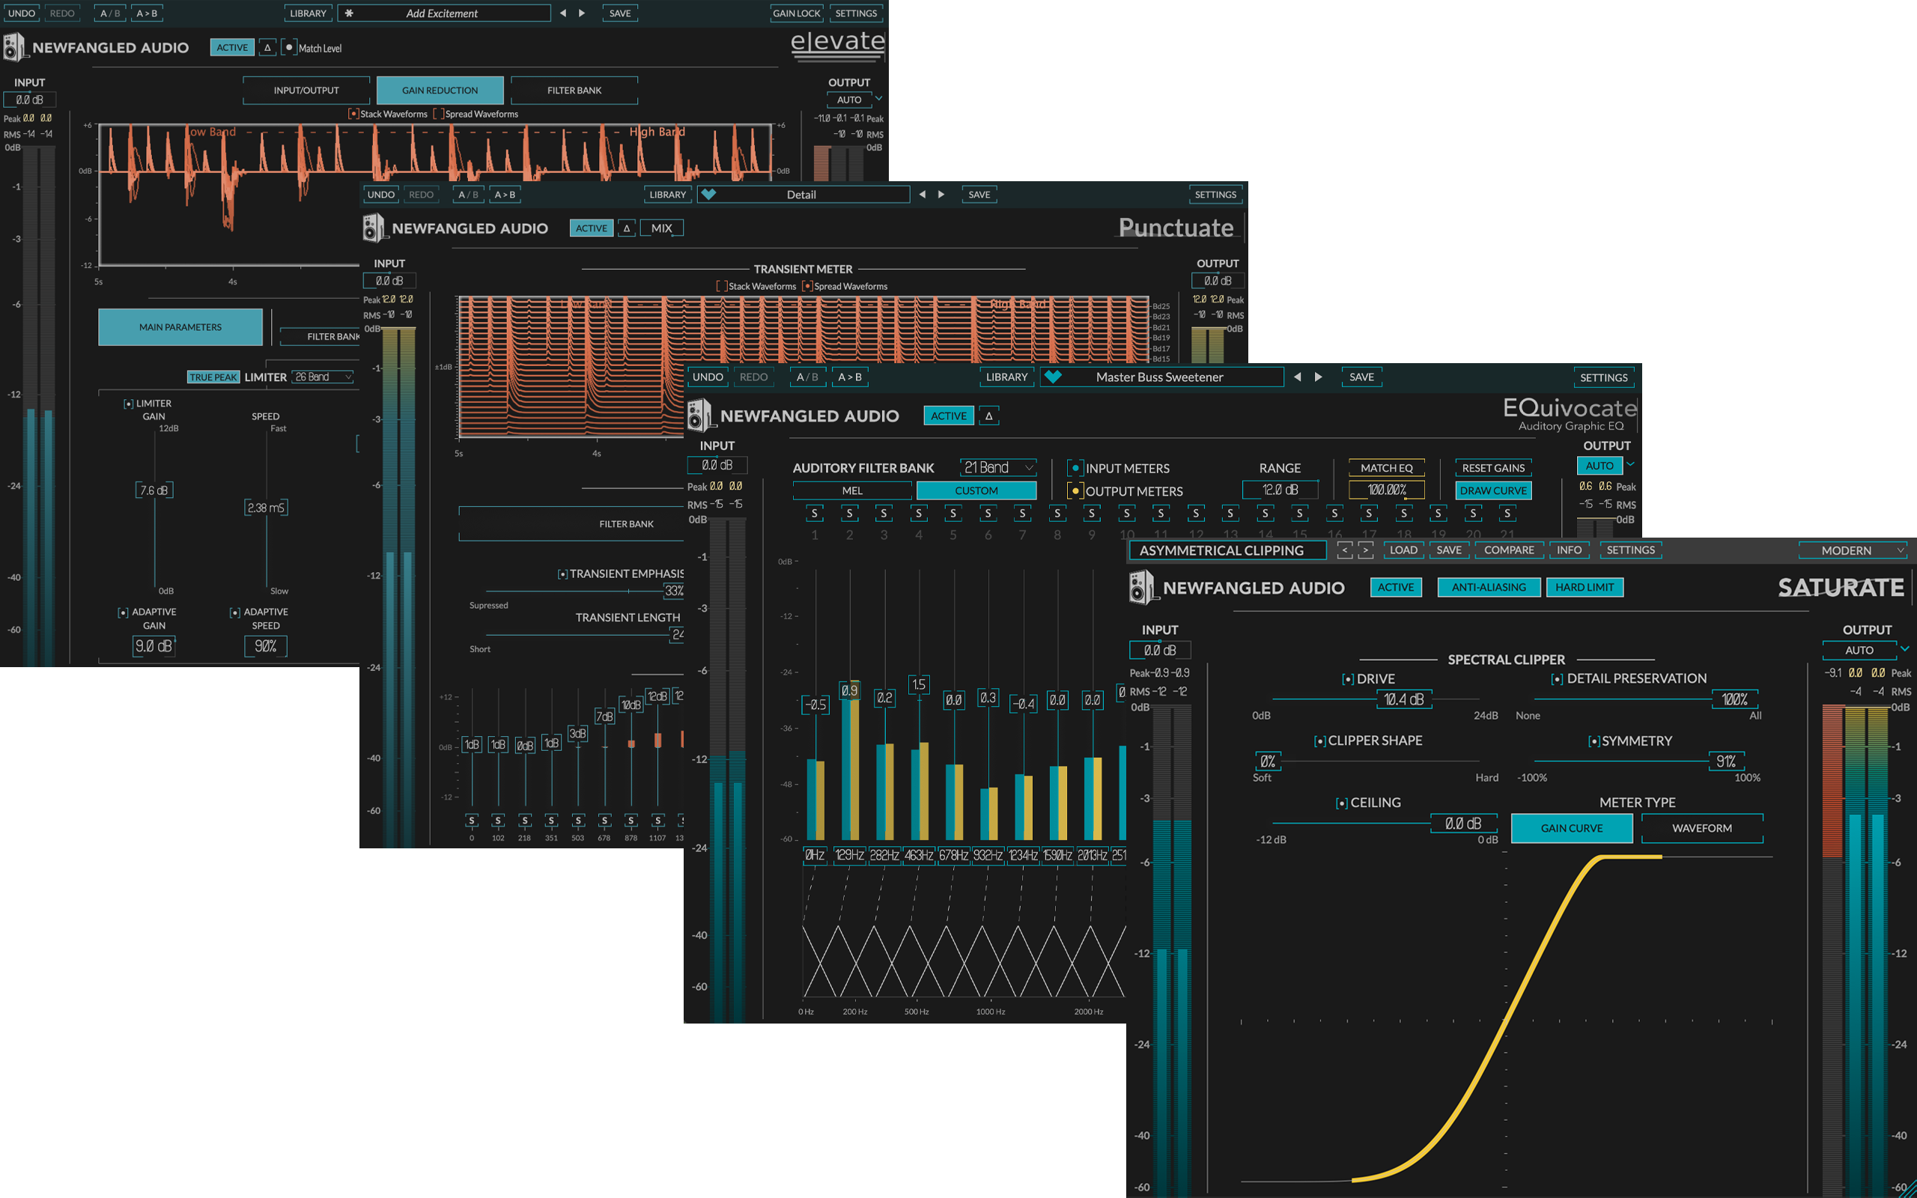This screenshot has height=1198, width=1917.
Task: Click the delta button in Elevate
Action: (x=268, y=47)
